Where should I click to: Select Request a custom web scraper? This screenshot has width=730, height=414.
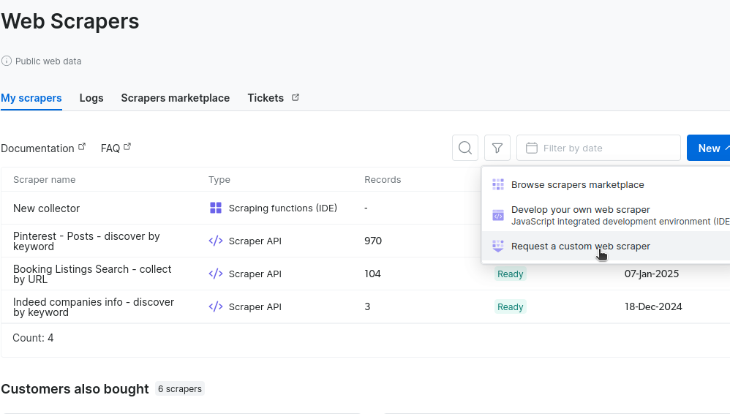tap(580, 246)
